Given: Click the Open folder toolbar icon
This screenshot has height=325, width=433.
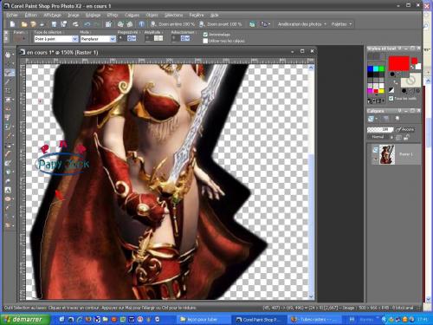Looking at the screenshot, I should tap(24, 24).
